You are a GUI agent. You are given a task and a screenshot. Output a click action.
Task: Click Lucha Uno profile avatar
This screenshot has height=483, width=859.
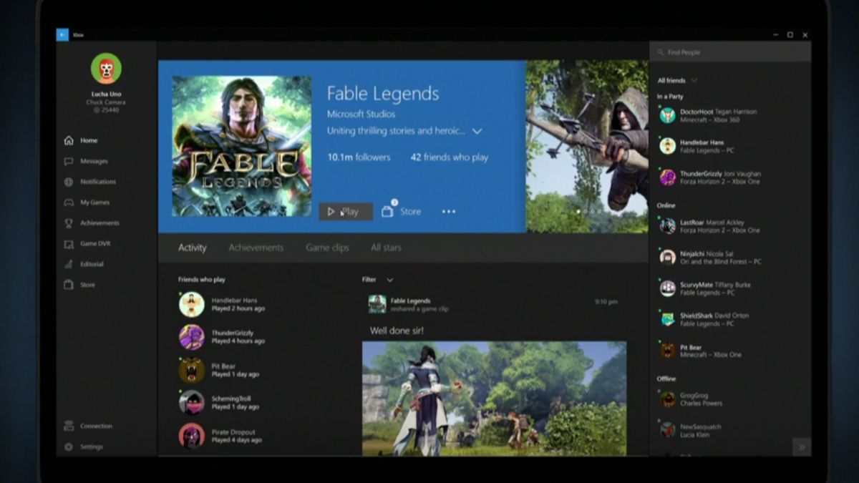tap(106, 69)
